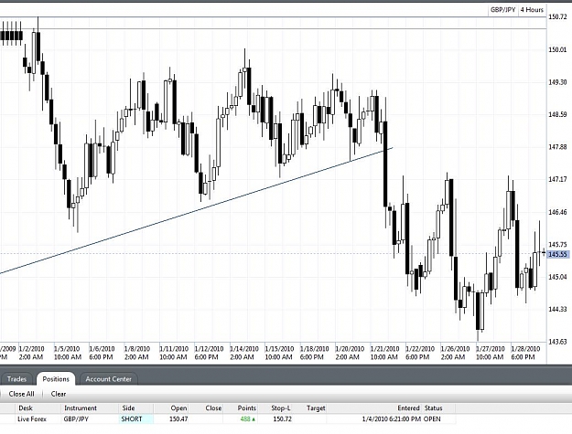The image size is (572, 434).
Task: Switch to the Trades tab
Action: (16, 379)
